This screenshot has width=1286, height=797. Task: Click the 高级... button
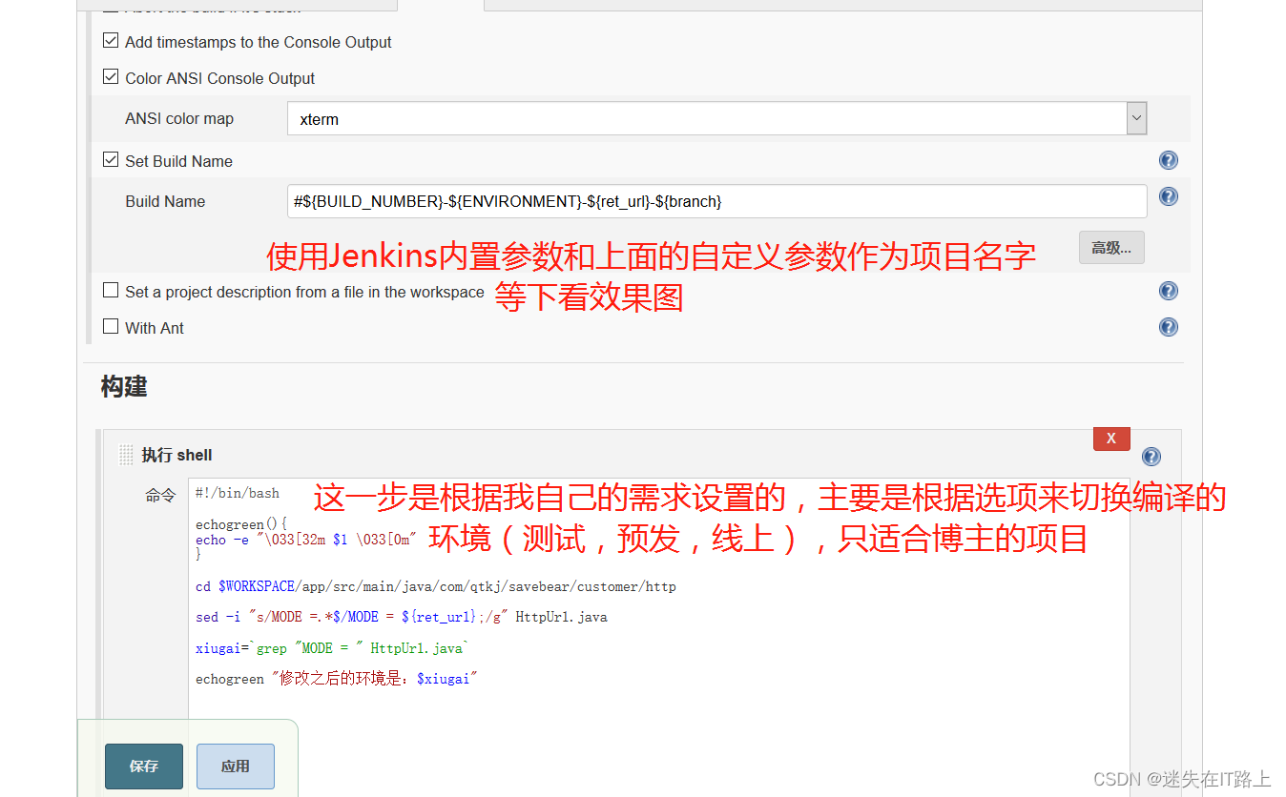pos(1110,247)
